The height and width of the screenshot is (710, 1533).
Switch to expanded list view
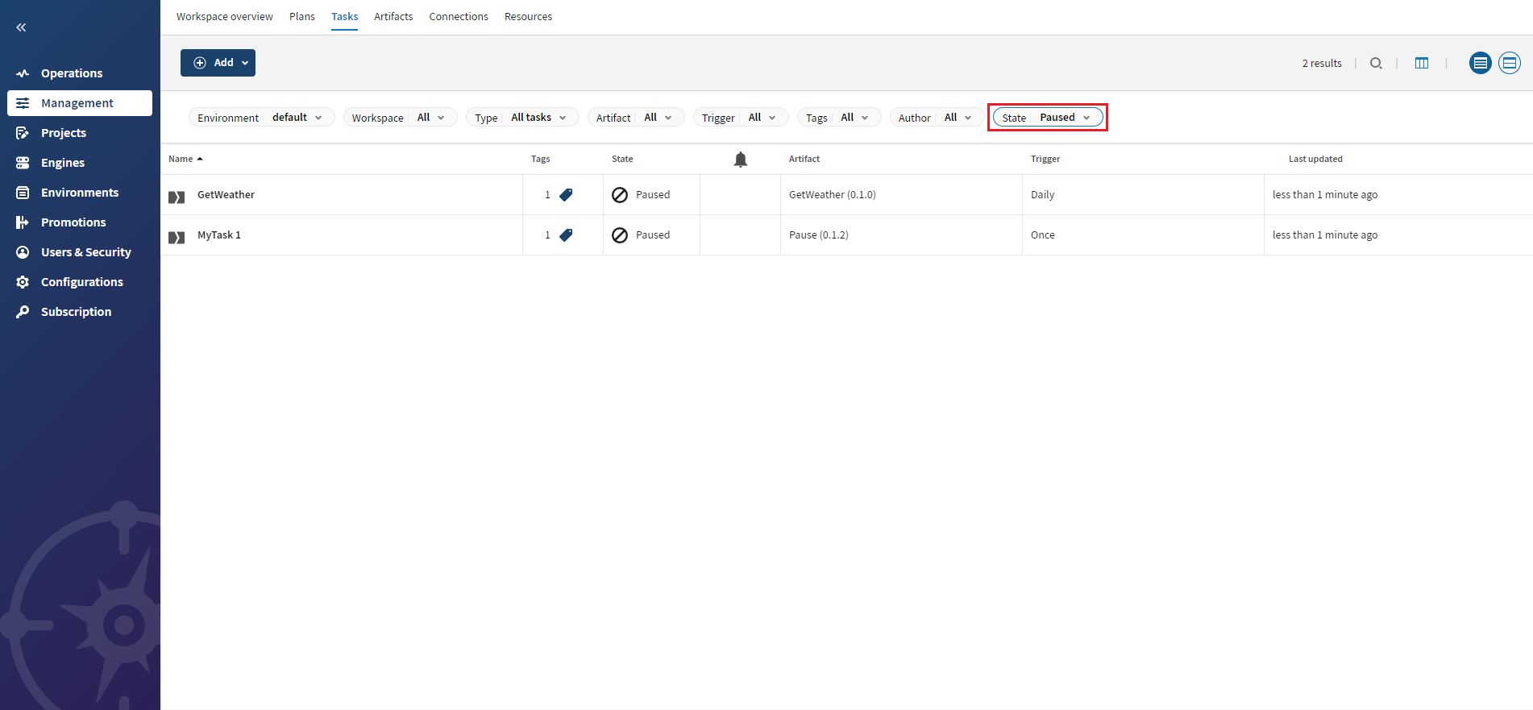click(x=1509, y=63)
